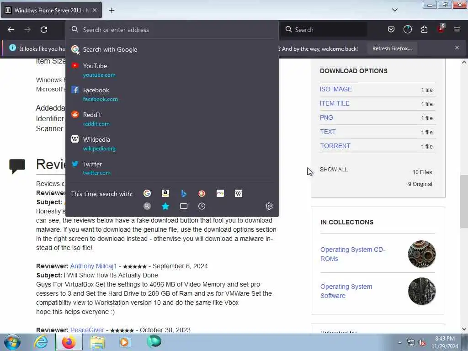Click the Firefox taskbar icon
This screenshot has height=351, width=468.
click(69, 342)
